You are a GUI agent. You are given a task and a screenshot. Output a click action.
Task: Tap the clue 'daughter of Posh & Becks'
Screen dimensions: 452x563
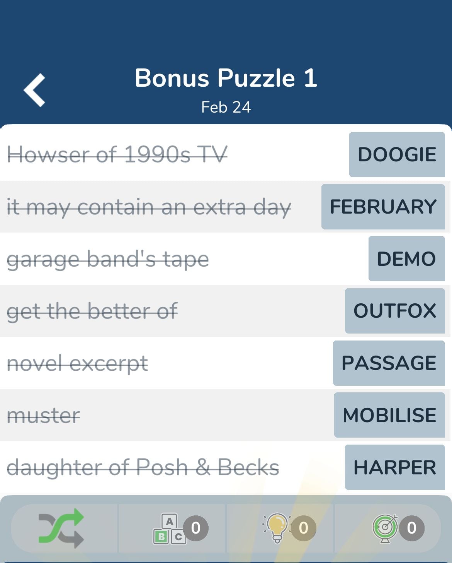(143, 467)
